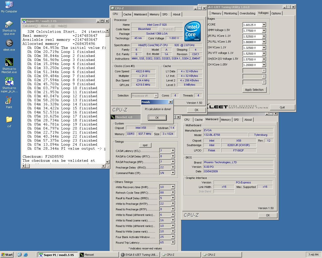Click Super PI vertical scrollbar down arrow
Image resolution: width=322 pixels, height=258 pixels.
pos(107,162)
